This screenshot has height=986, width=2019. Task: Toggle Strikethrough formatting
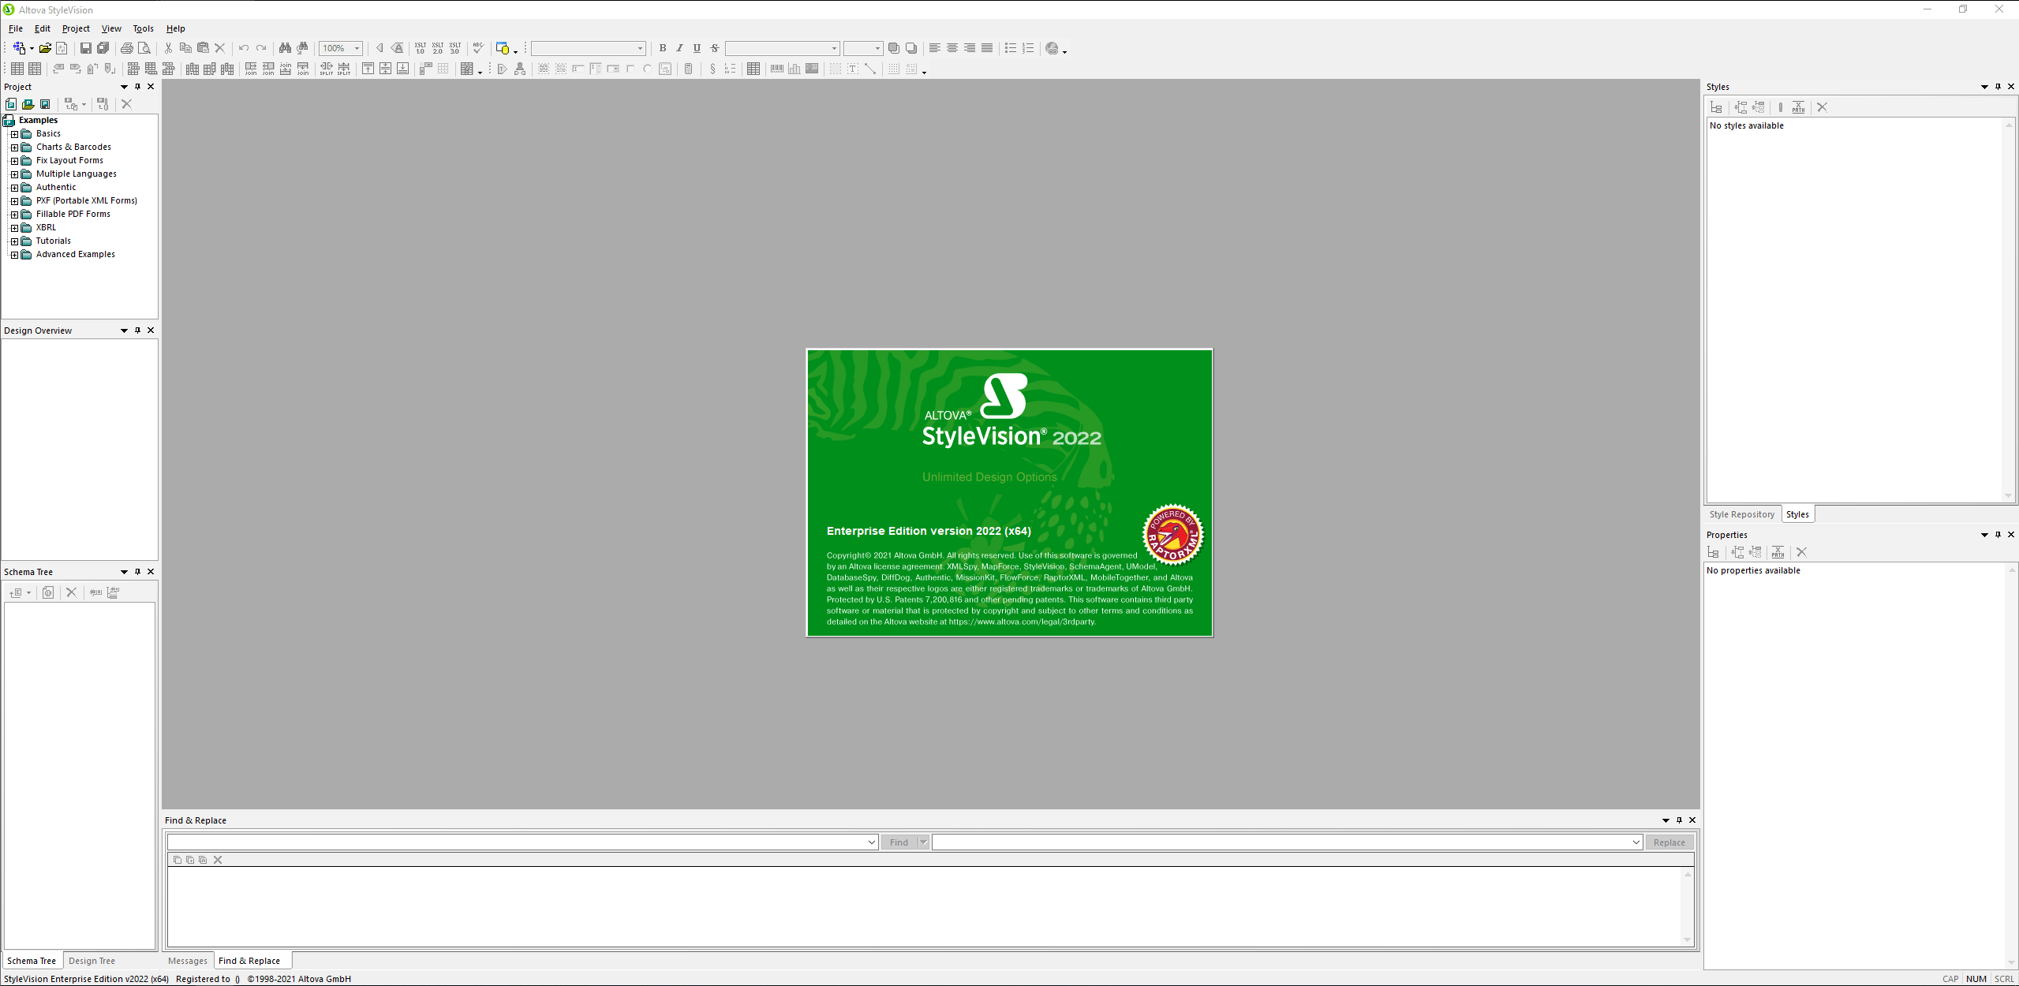715,48
